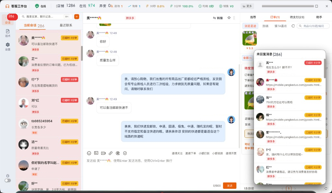
Task: Switch to 助手 tab
Action: pyautogui.click(x=319, y=17)
